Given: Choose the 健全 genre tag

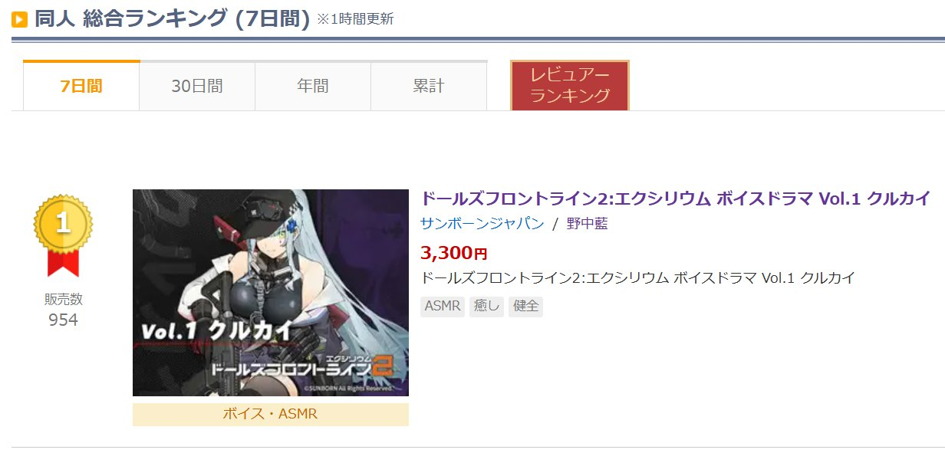Looking at the screenshot, I should [x=525, y=307].
